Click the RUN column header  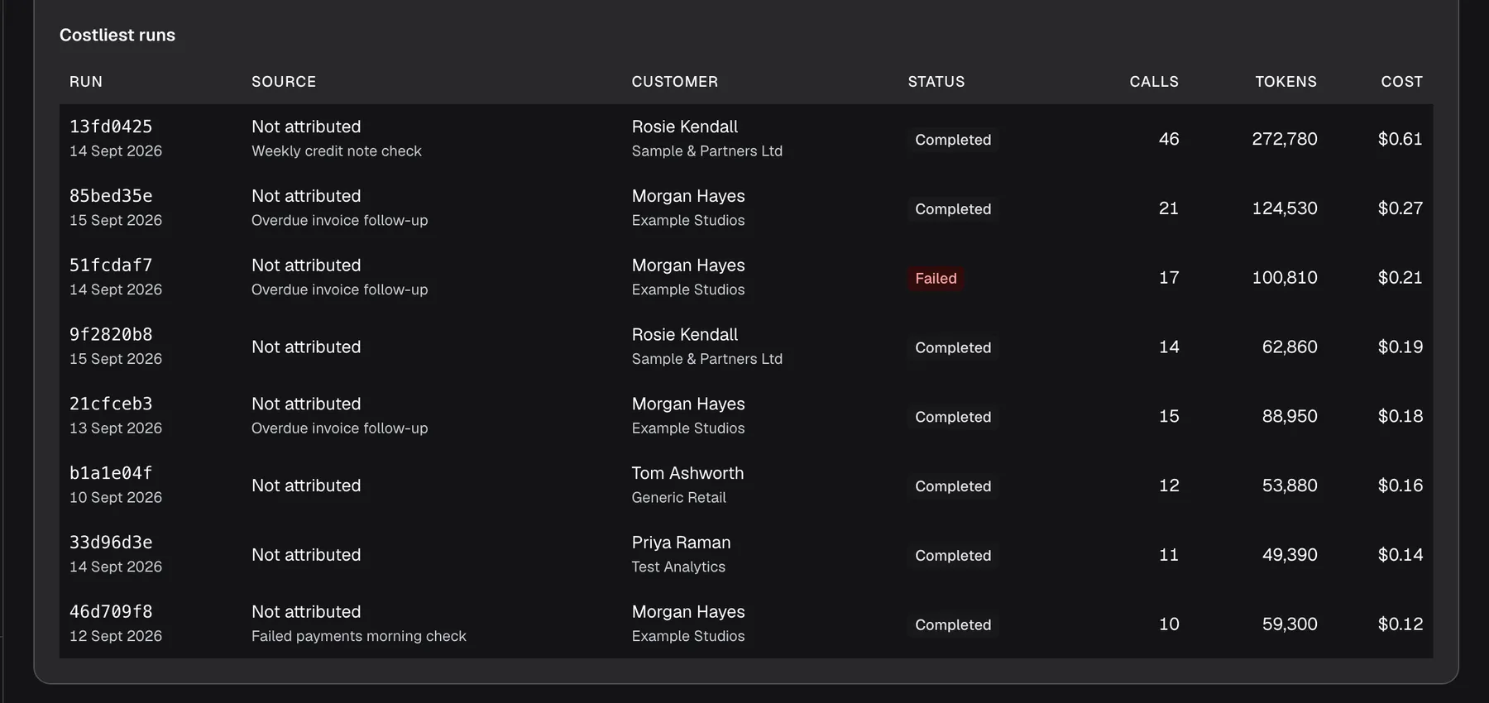86,82
